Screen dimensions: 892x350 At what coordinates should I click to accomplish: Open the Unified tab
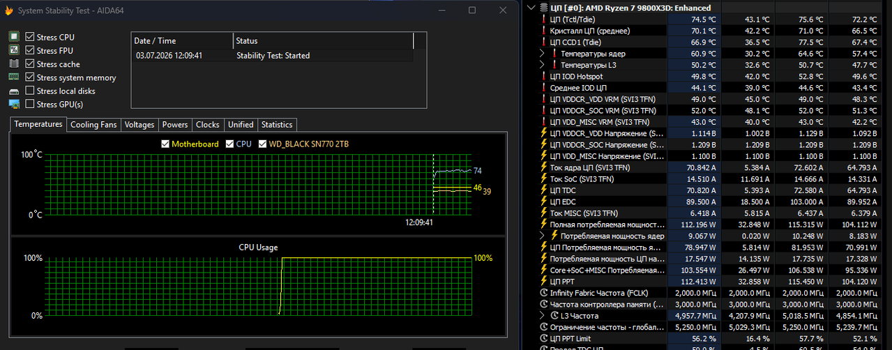[241, 125]
